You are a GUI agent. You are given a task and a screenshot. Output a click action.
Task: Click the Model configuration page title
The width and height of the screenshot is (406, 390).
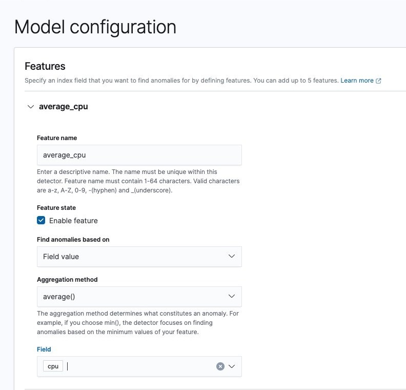[x=95, y=27]
